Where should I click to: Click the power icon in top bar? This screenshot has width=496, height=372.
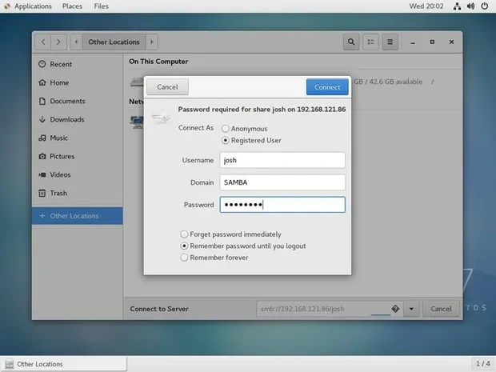pyautogui.click(x=485, y=6)
